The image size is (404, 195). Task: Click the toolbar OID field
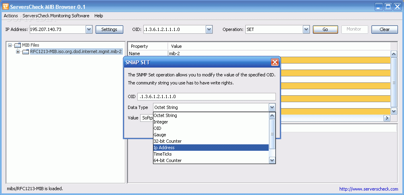(174, 29)
